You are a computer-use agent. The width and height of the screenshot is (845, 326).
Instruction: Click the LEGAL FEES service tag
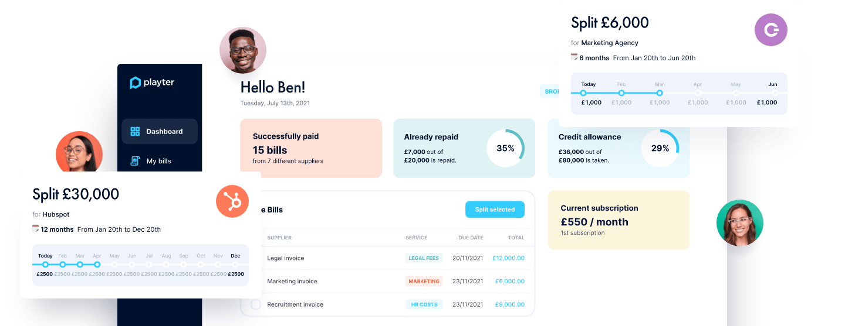424,258
